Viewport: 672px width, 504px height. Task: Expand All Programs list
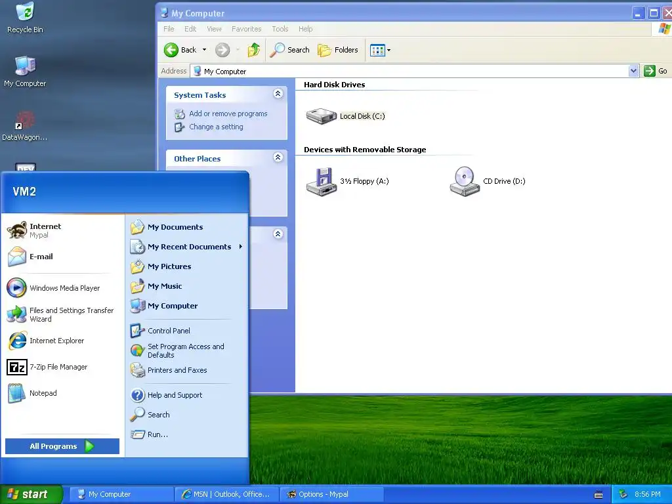coord(62,446)
